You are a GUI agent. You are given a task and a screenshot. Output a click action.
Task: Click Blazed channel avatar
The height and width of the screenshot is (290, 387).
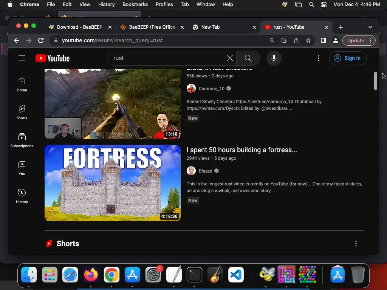[x=191, y=171]
